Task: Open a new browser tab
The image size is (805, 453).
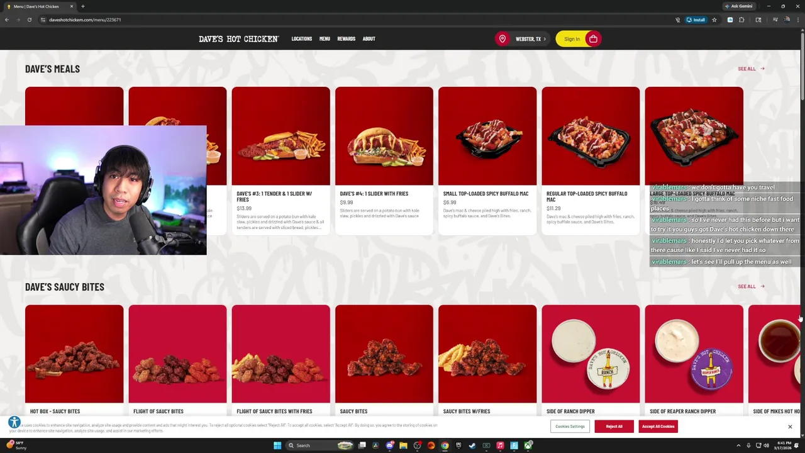Action: coord(83,6)
